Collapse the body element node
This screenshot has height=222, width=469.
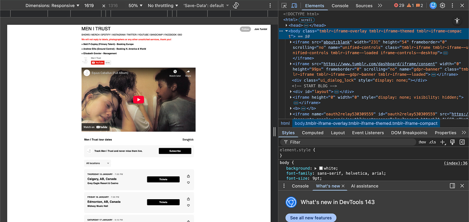coord(286,31)
